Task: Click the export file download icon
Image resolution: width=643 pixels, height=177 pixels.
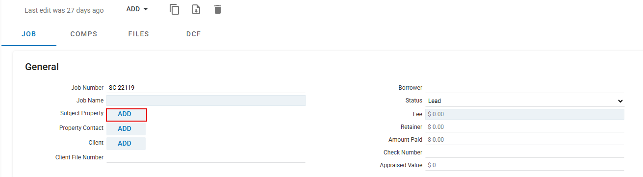Action: tap(196, 9)
